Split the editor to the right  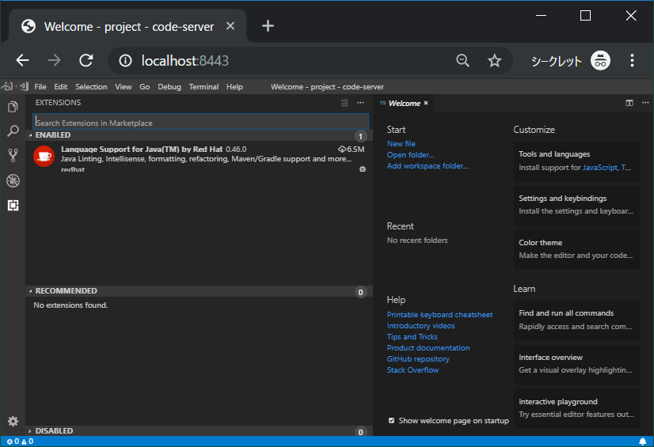tap(629, 103)
